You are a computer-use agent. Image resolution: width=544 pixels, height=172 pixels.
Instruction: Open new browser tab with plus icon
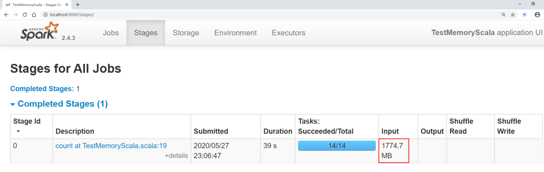tap(78, 4)
